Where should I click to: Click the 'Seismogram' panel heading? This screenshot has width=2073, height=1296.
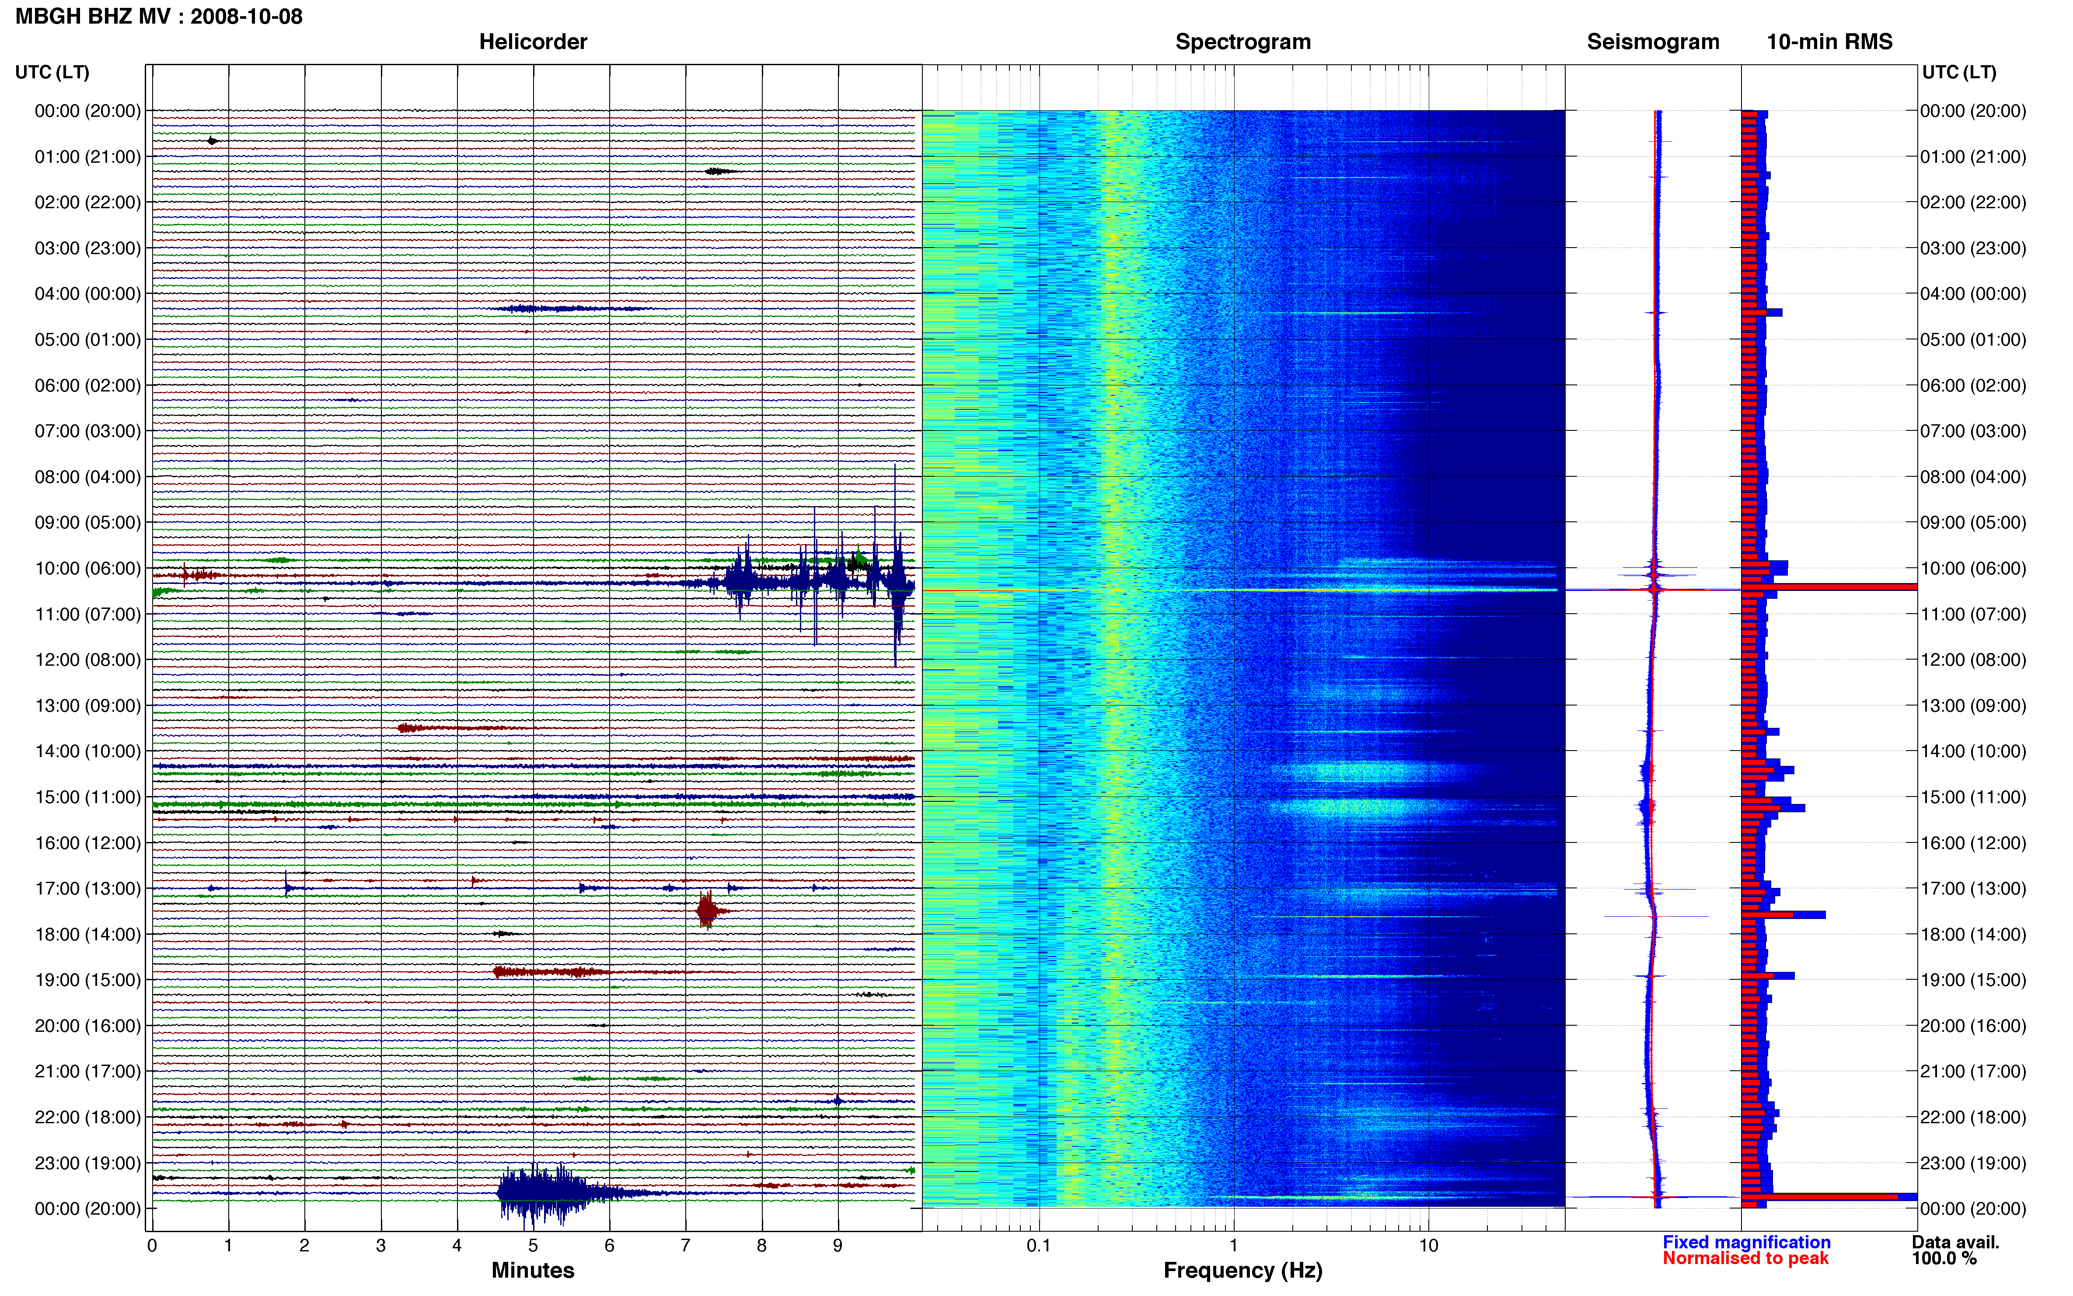point(1653,42)
